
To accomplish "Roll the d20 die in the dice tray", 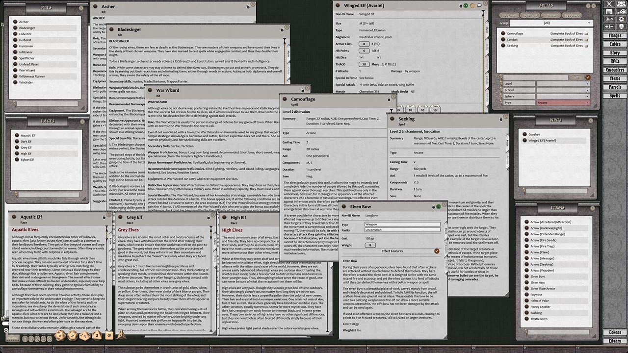I will (x=59, y=337).
